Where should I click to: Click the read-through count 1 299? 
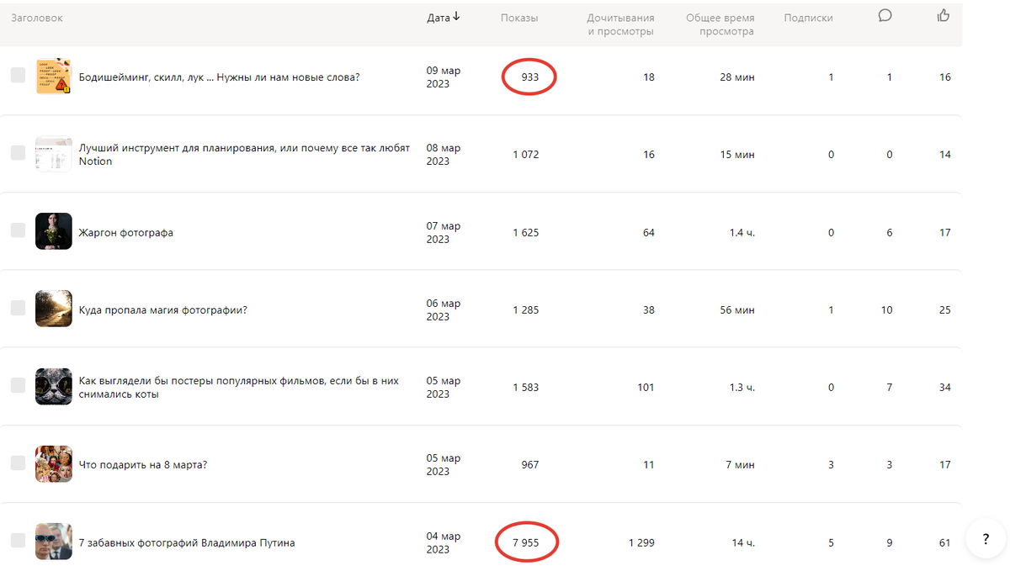click(641, 542)
